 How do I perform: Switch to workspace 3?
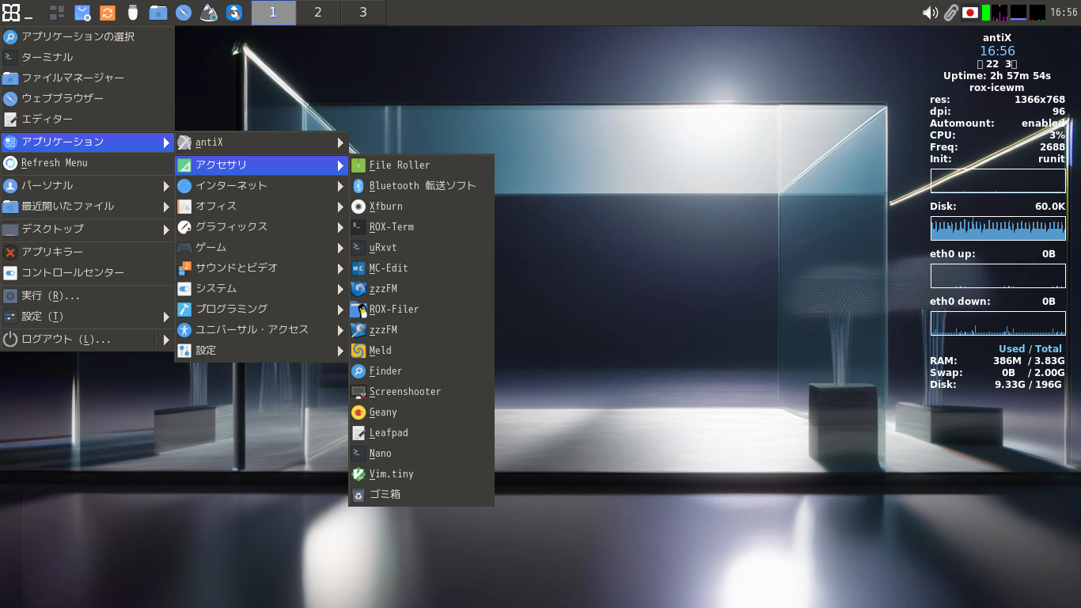tap(363, 13)
